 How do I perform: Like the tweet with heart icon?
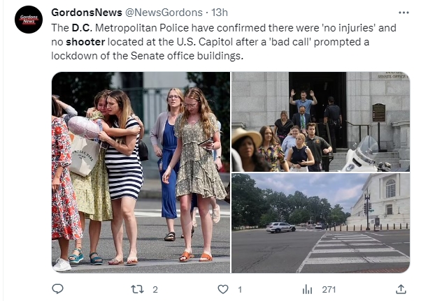tap(223, 289)
